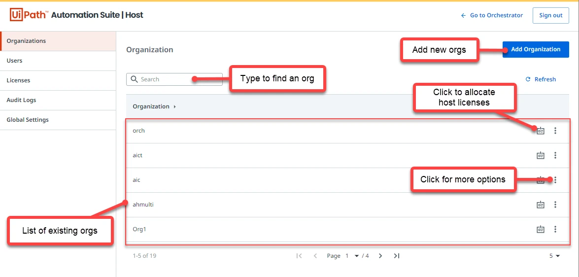Select Organizations in the sidebar

point(58,41)
